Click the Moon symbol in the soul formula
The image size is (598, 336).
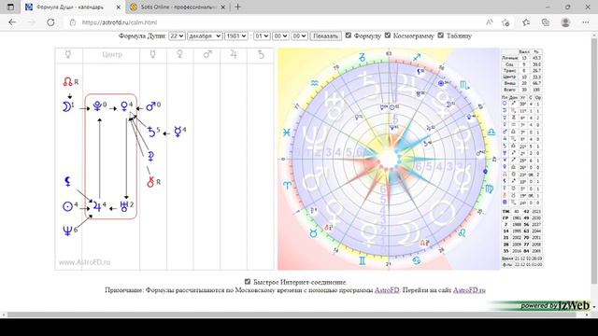click(66, 107)
